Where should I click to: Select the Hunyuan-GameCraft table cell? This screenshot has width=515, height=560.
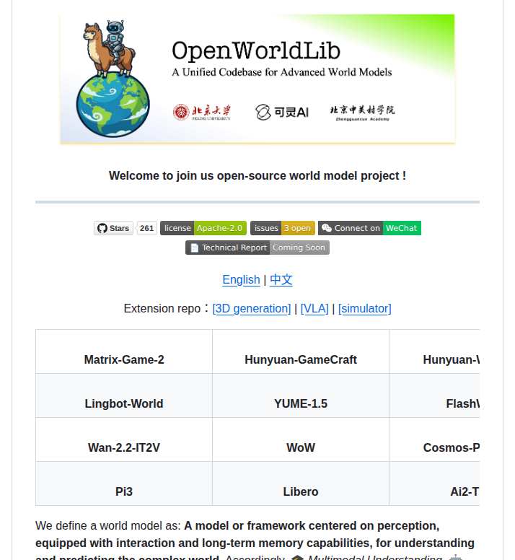(301, 351)
